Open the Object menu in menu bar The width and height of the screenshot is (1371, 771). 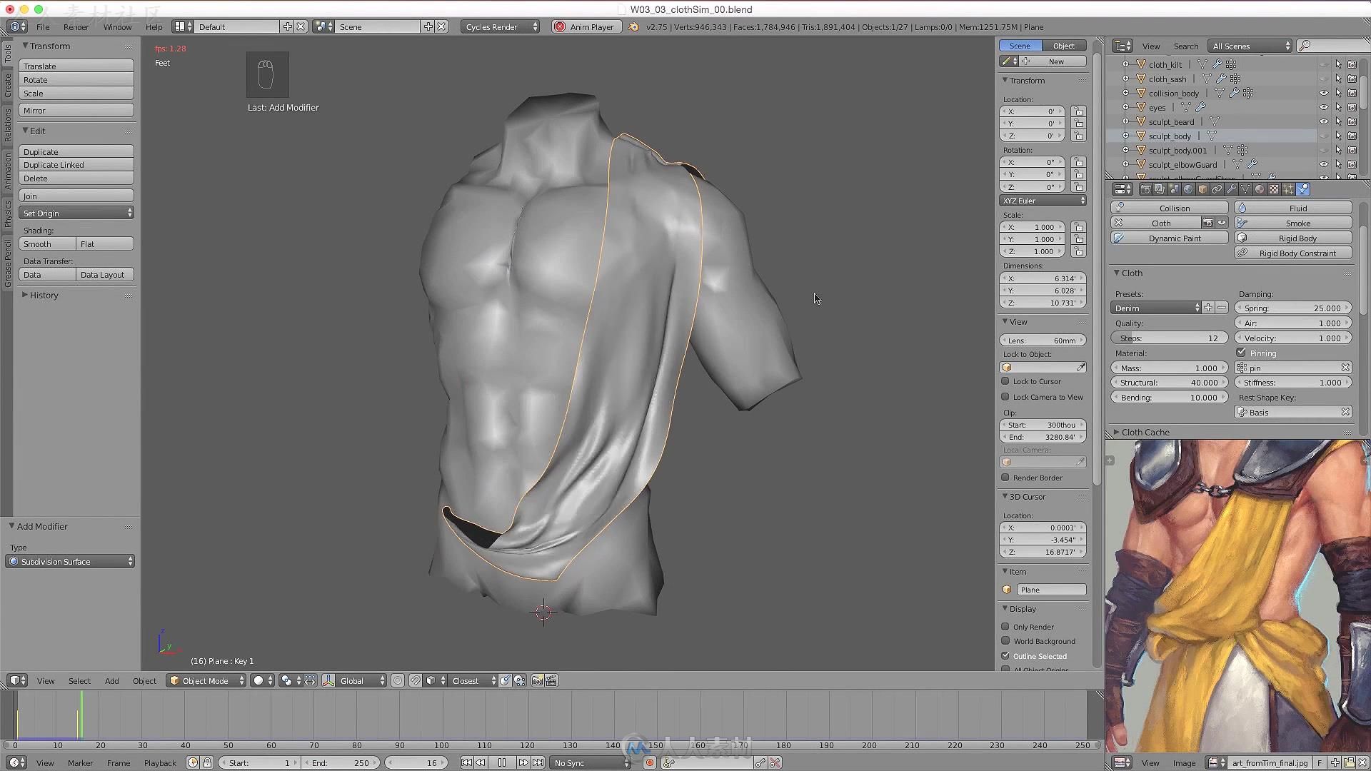pyautogui.click(x=146, y=680)
